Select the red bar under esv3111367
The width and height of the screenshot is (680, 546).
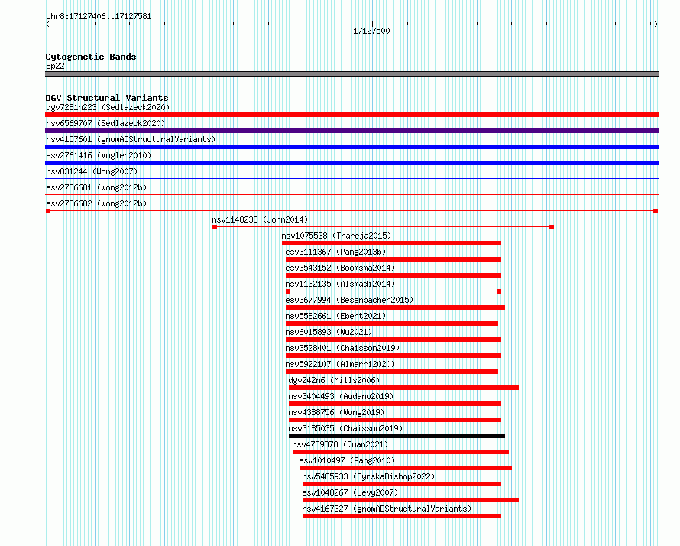393,259
